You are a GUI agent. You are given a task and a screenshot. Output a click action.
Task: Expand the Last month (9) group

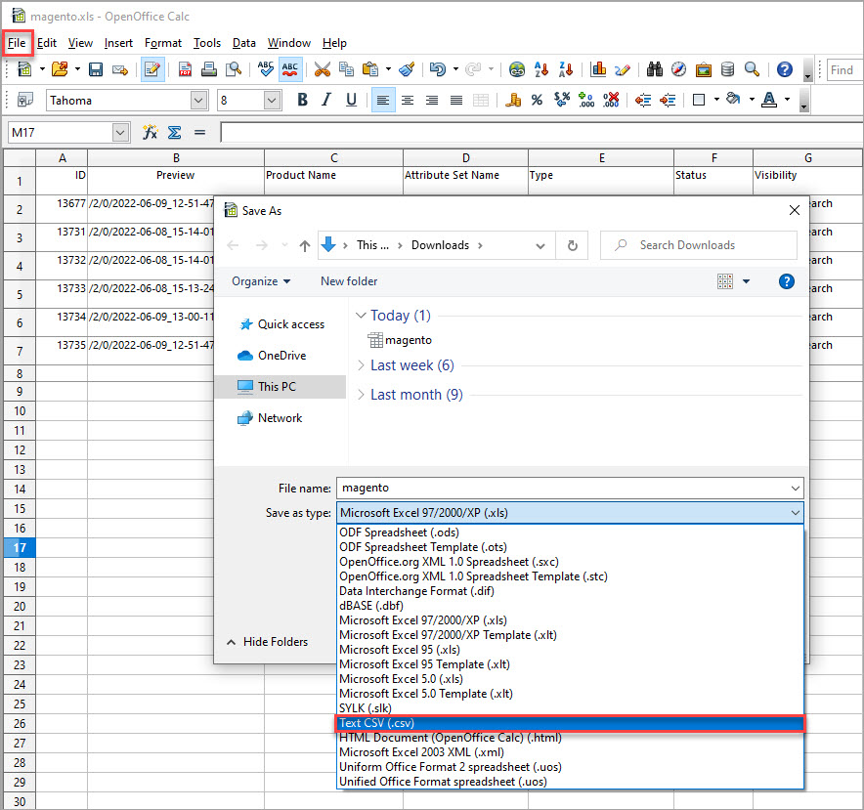tap(361, 395)
